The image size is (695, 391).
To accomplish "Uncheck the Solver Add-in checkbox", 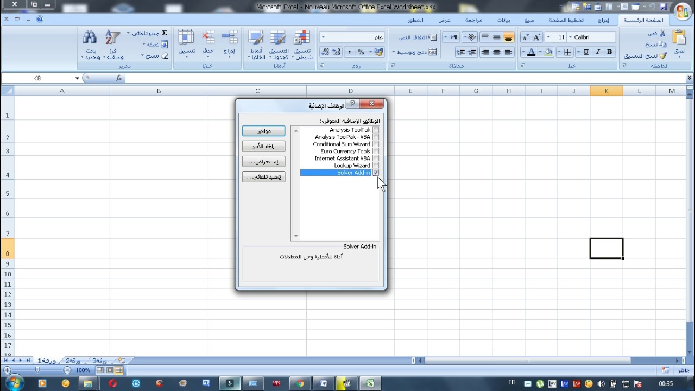I will pos(376,173).
